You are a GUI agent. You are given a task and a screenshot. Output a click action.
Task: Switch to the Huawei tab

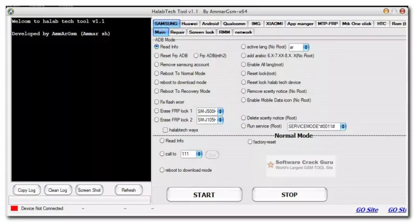(189, 24)
